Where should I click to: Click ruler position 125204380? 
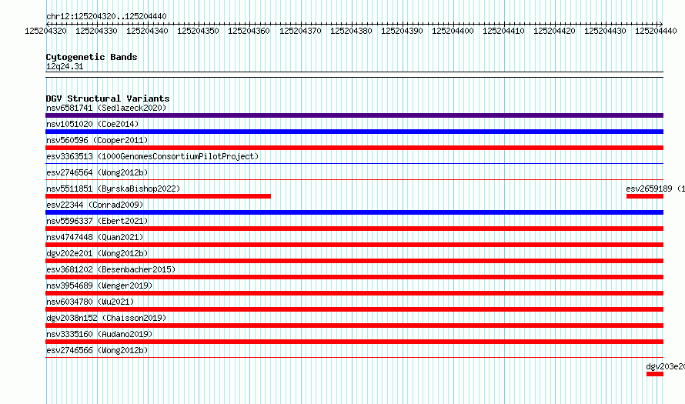[x=351, y=31]
